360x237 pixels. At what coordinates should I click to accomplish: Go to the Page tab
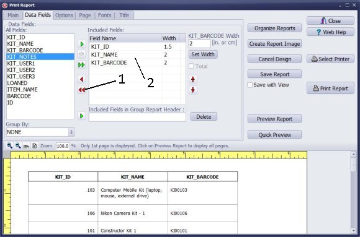[x=85, y=15]
